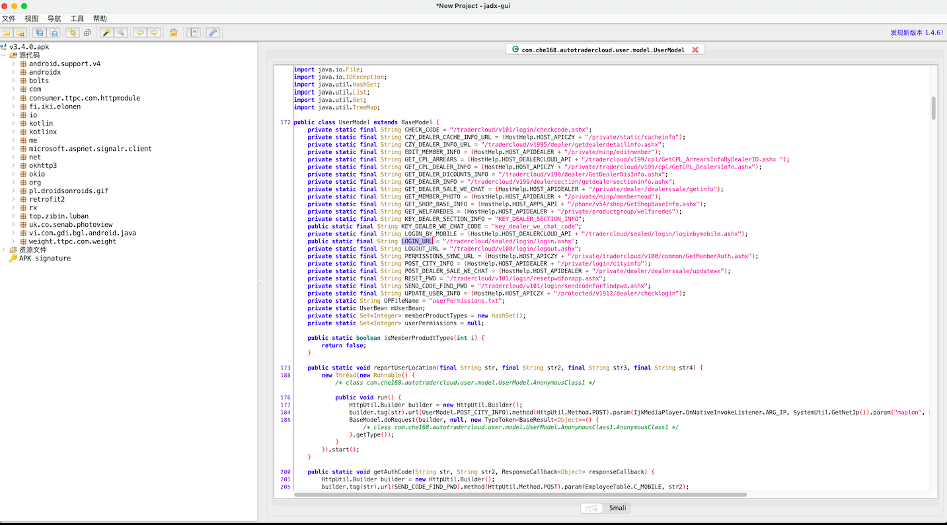
Task: Expand the com package
Action: (13, 89)
